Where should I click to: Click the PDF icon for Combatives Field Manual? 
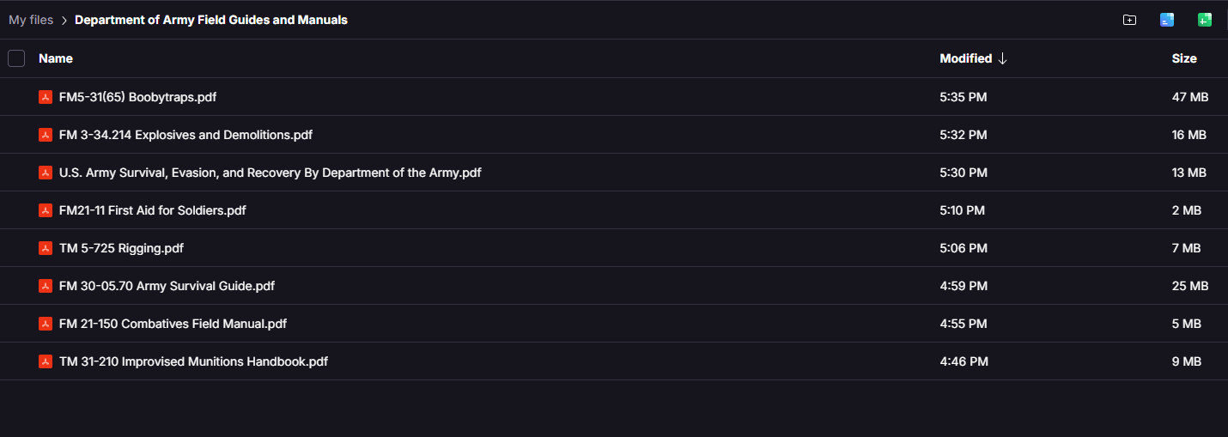click(x=46, y=324)
